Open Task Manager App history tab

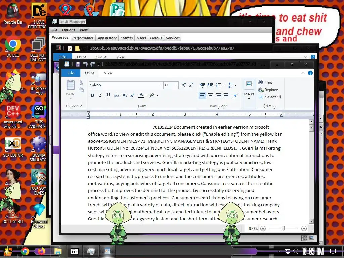pos(107,38)
